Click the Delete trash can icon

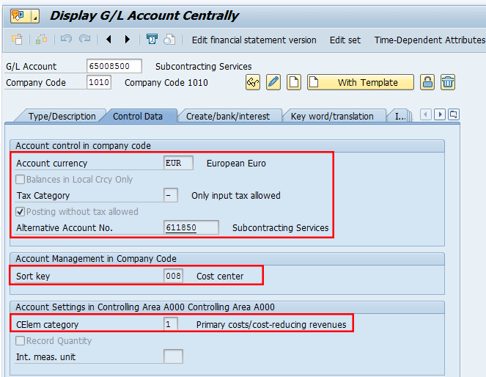click(x=447, y=82)
